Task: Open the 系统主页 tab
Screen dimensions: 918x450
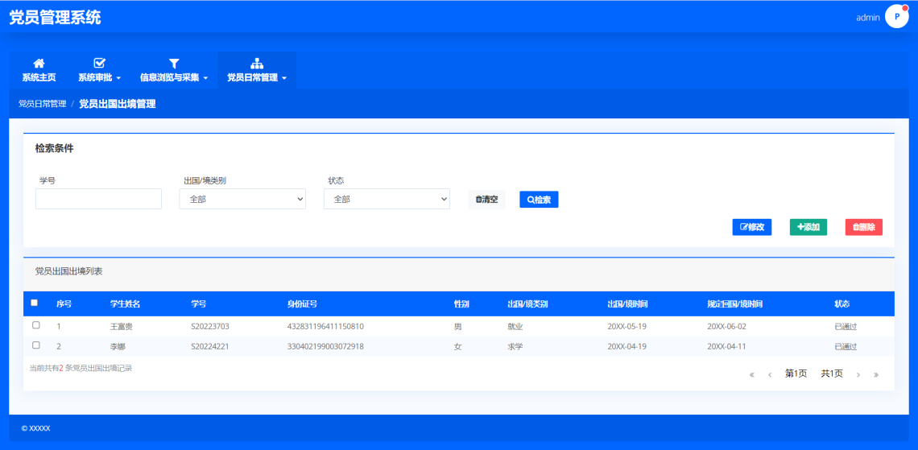Action: (x=39, y=70)
